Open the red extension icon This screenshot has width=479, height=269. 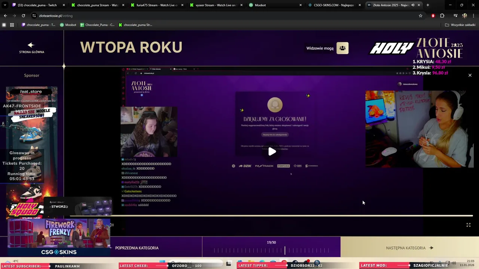point(433,16)
